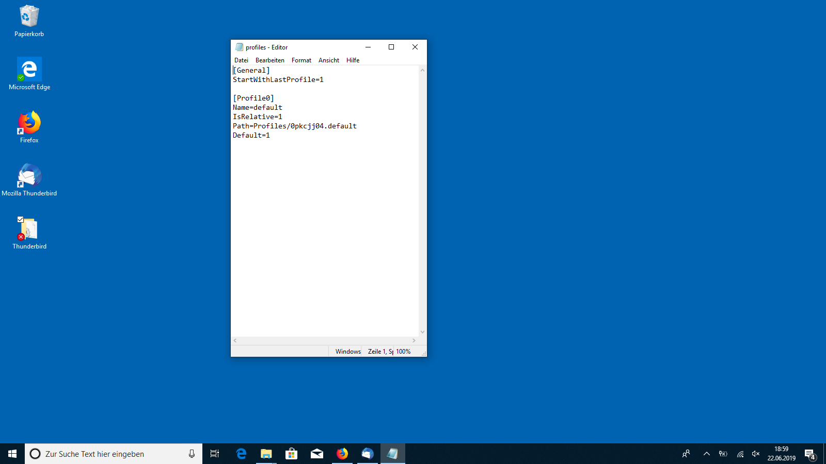Viewport: 826px width, 464px height.
Task: Open the Format menu
Action: 301,60
